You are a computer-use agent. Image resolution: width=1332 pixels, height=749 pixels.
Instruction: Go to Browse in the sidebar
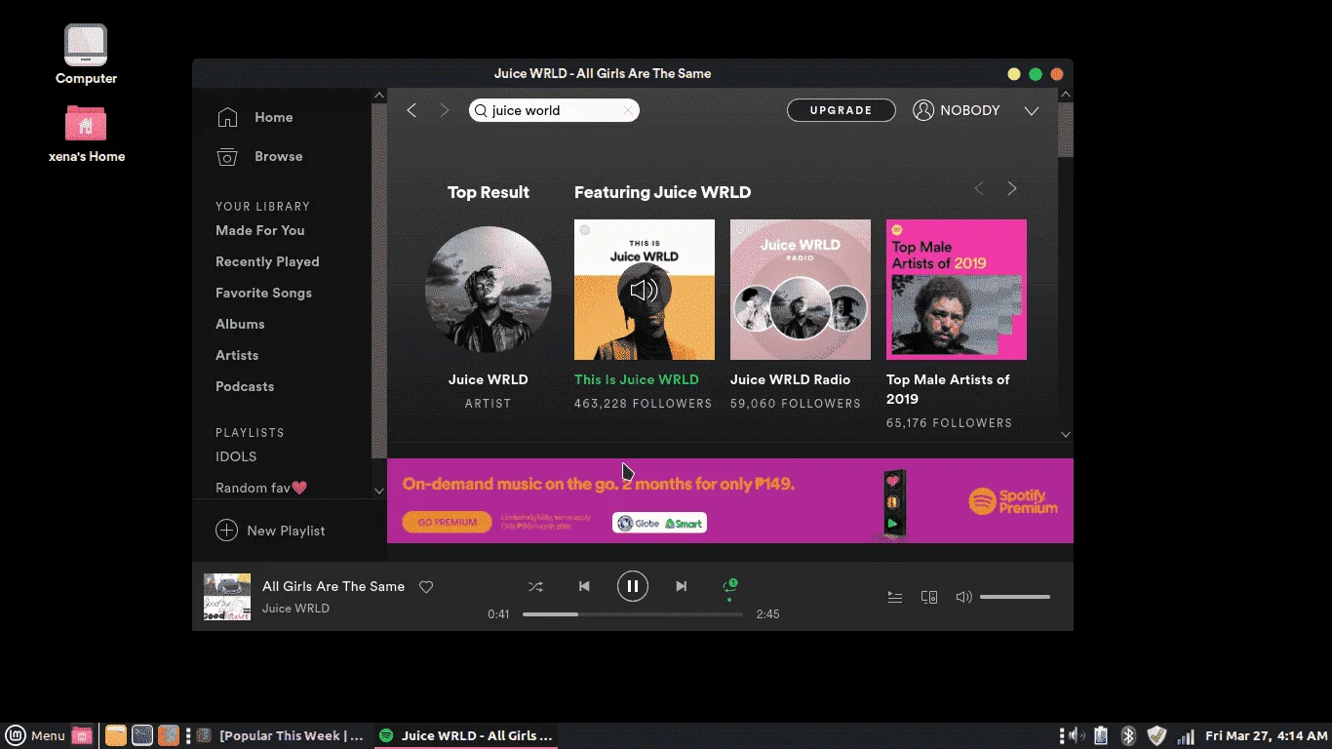[279, 156]
